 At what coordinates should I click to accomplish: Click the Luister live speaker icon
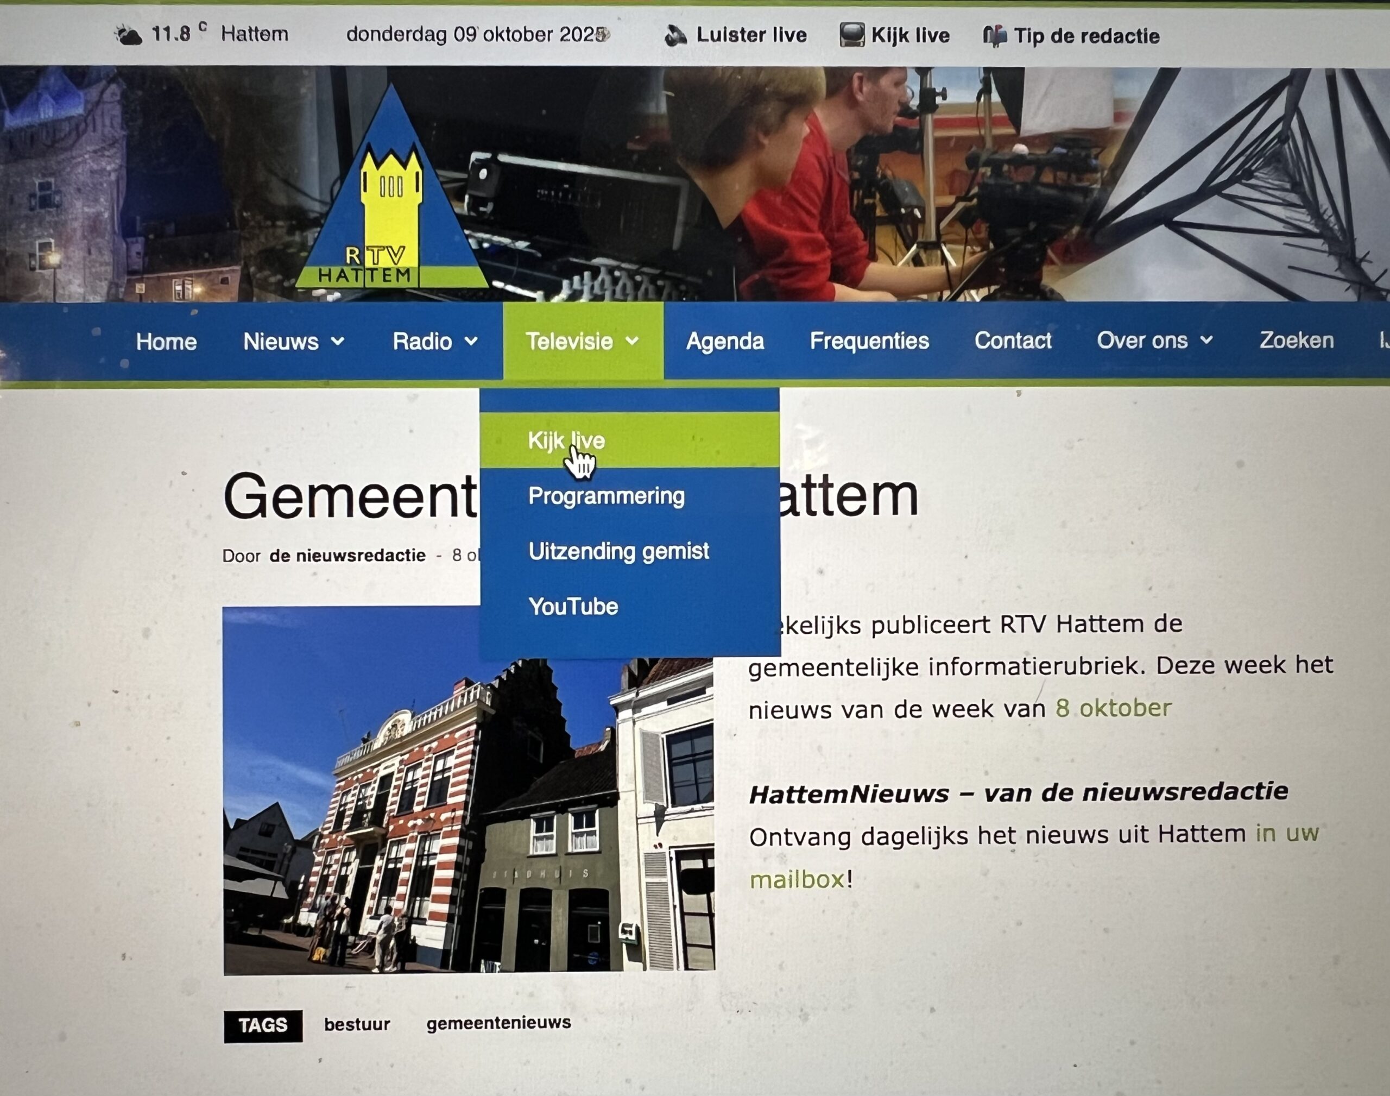[x=675, y=35]
